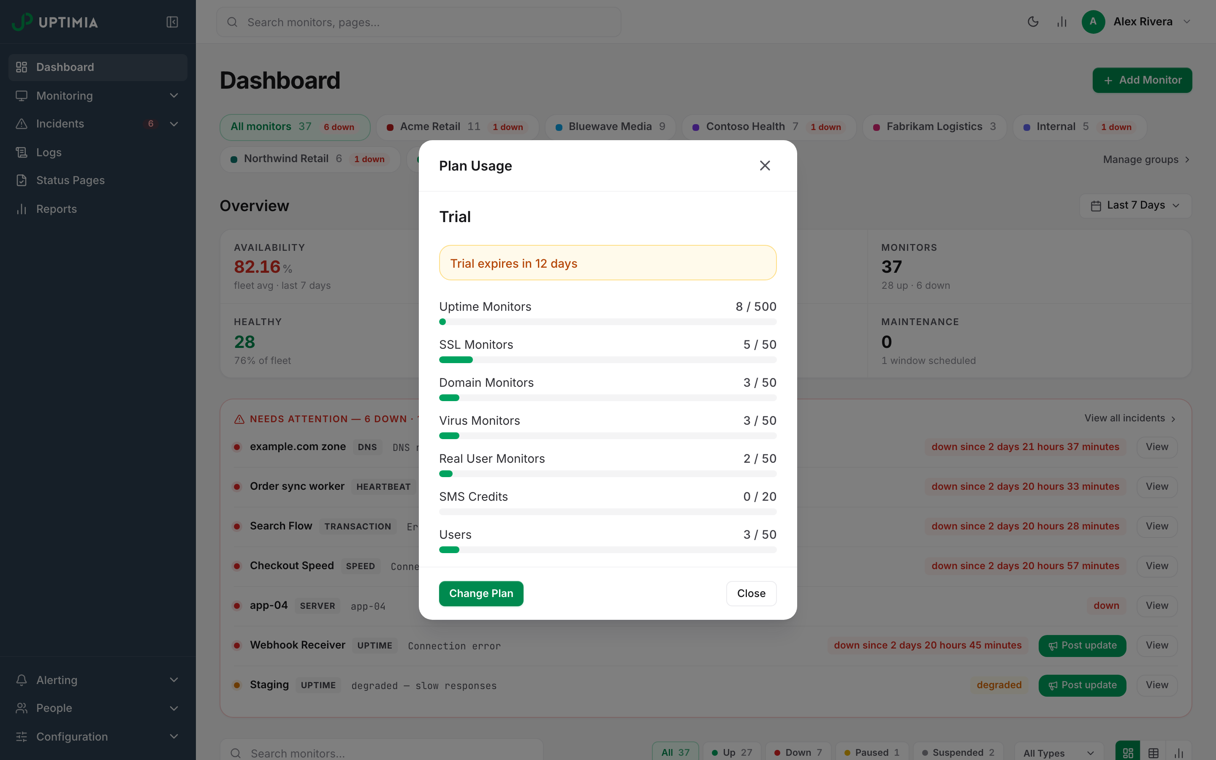Expand the Configuration section
Viewport: 1216px width, 760px height.
click(x=98, y=737)
